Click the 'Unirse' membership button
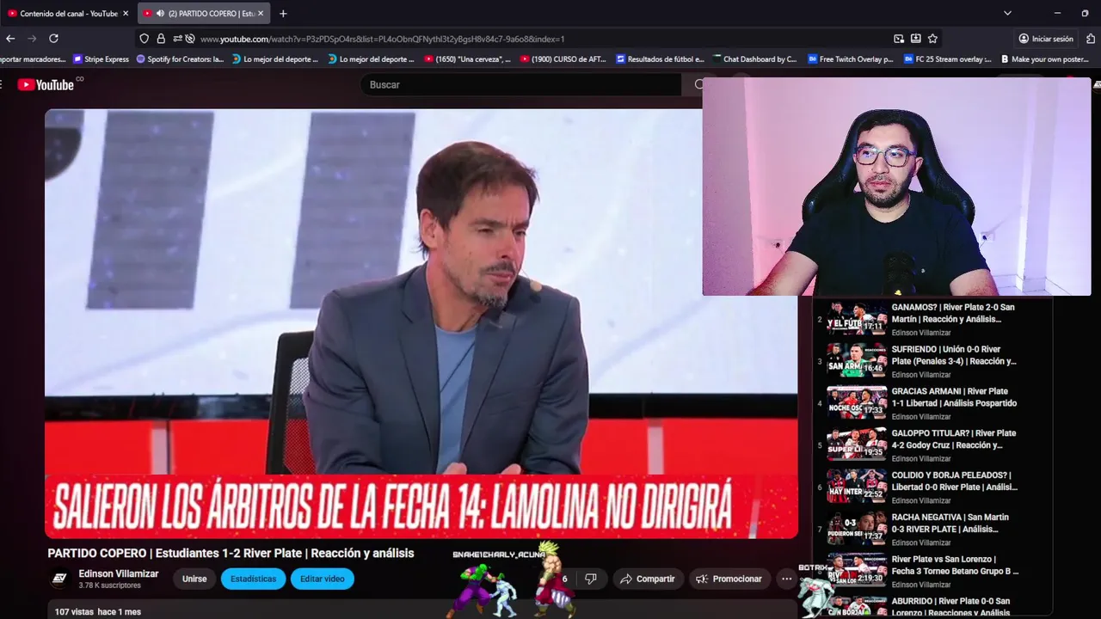 click(194, 579)
